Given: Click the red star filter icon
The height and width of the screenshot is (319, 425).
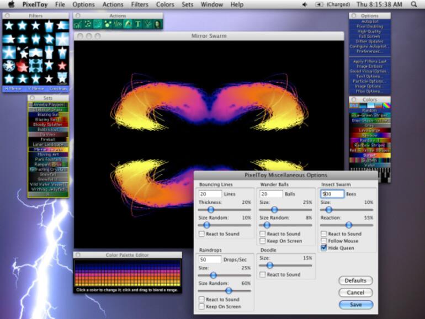Looking at the screenshot, I should pos(23,67).
